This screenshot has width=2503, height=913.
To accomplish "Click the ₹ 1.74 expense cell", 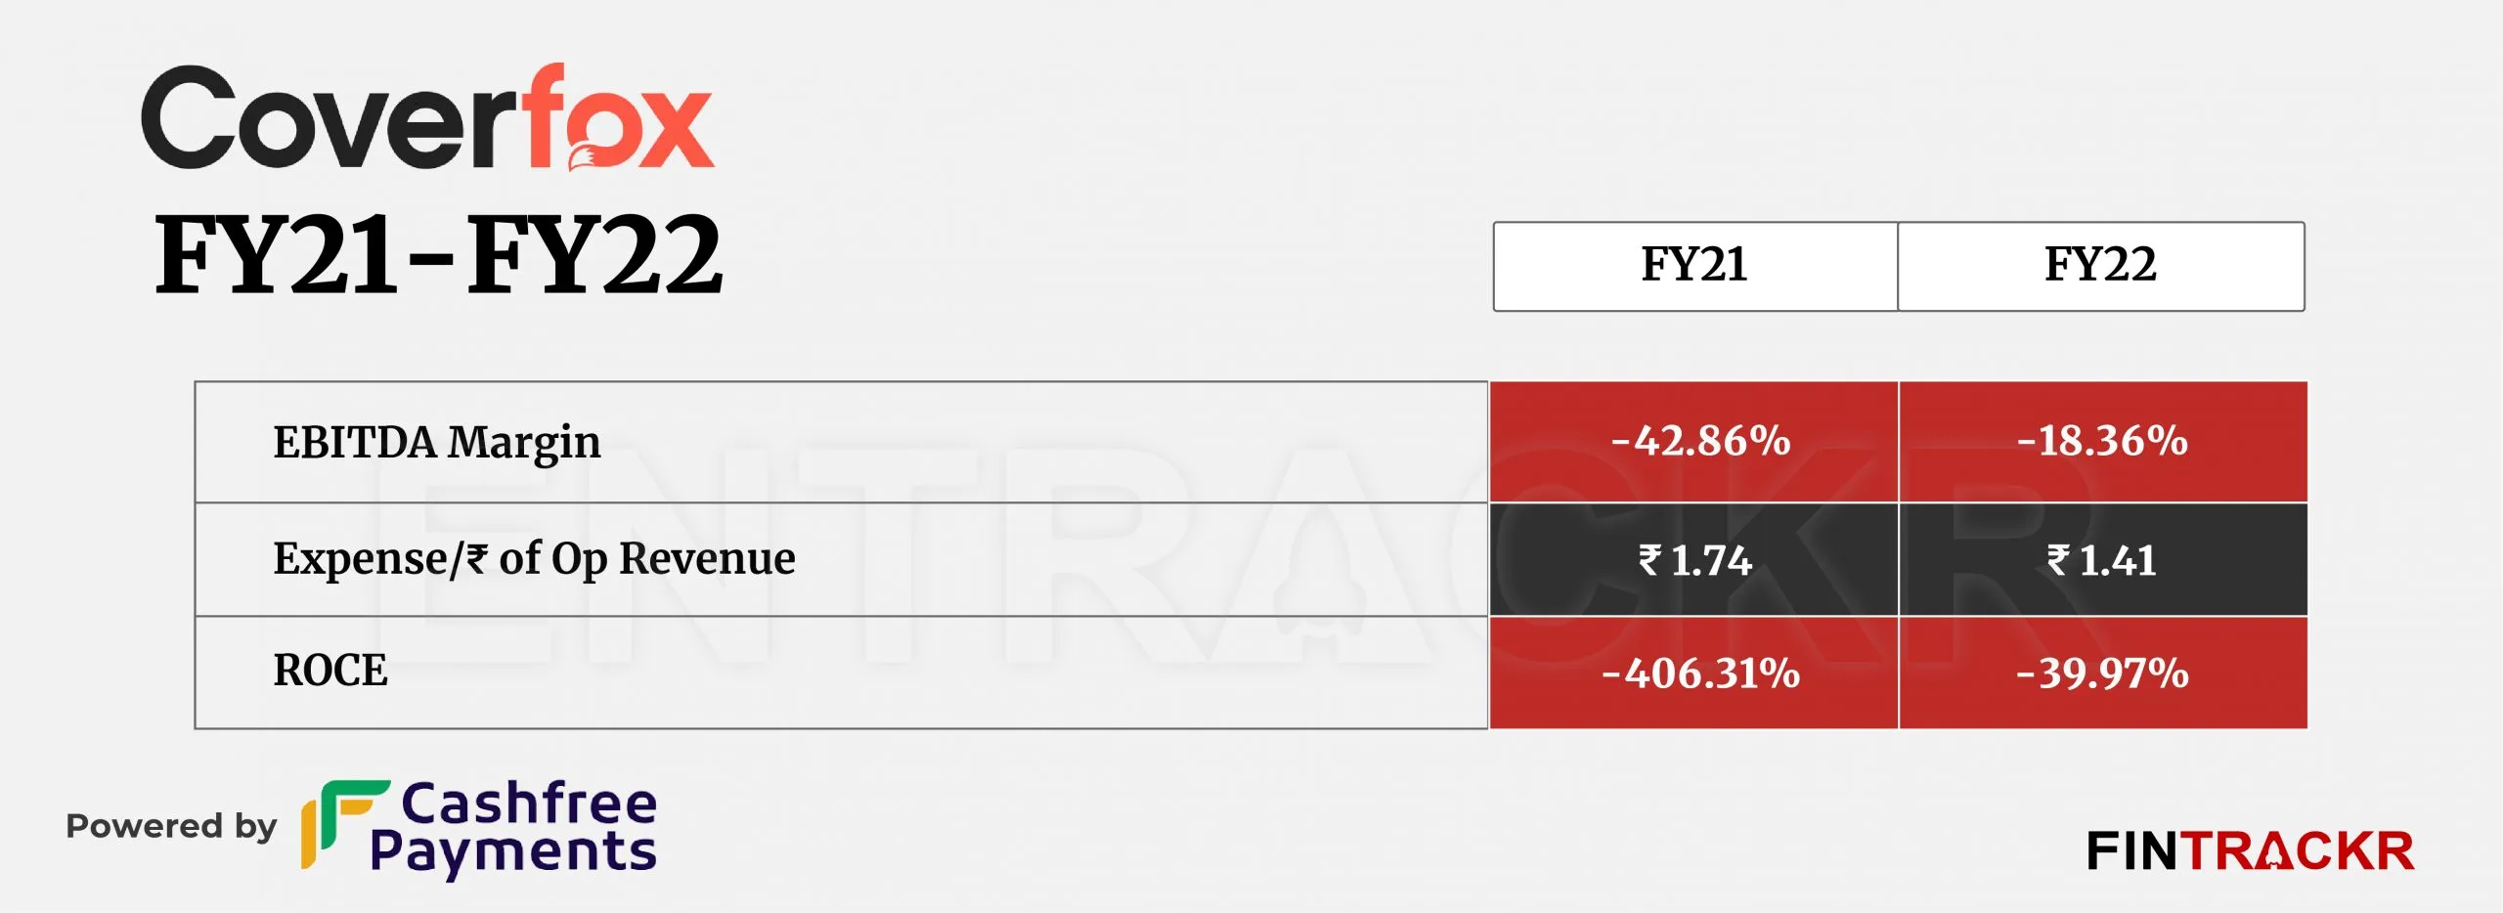I will 1694,560.
